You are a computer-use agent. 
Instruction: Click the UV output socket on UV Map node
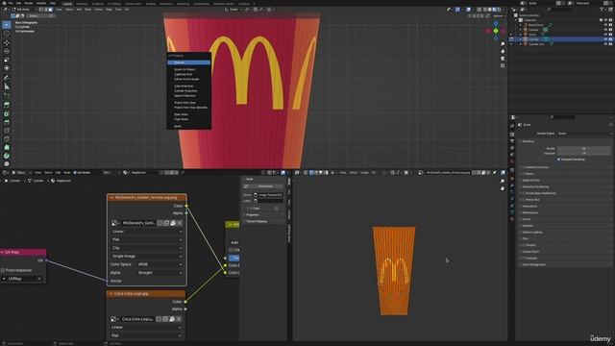46,260
